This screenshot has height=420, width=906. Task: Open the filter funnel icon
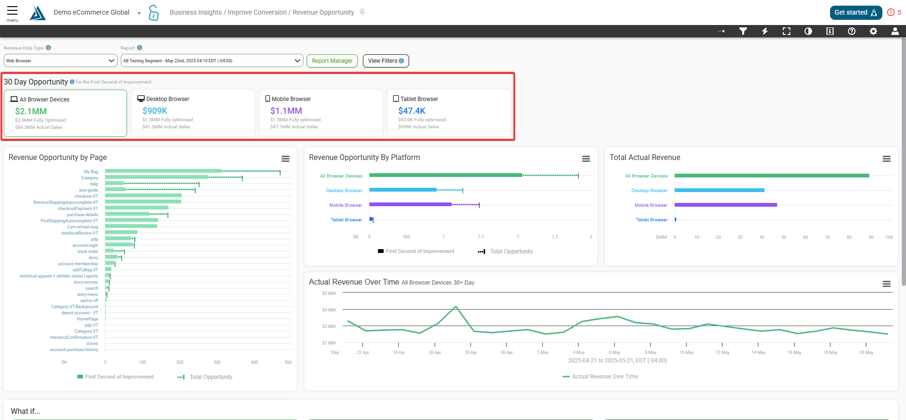[x=743, y=31]
